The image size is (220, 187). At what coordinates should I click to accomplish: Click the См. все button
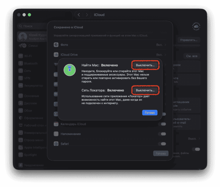point(192,56)
